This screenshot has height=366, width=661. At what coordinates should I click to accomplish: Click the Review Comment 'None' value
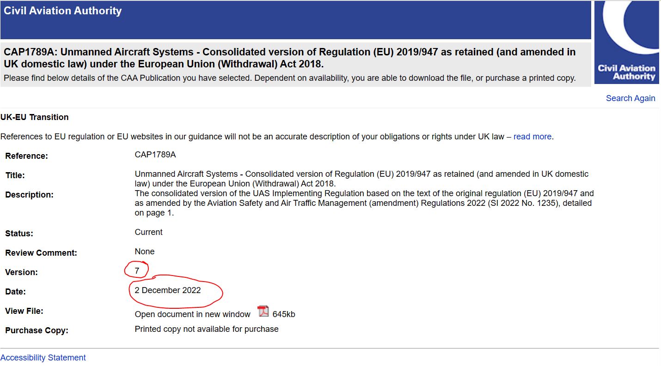pos(145,252)
